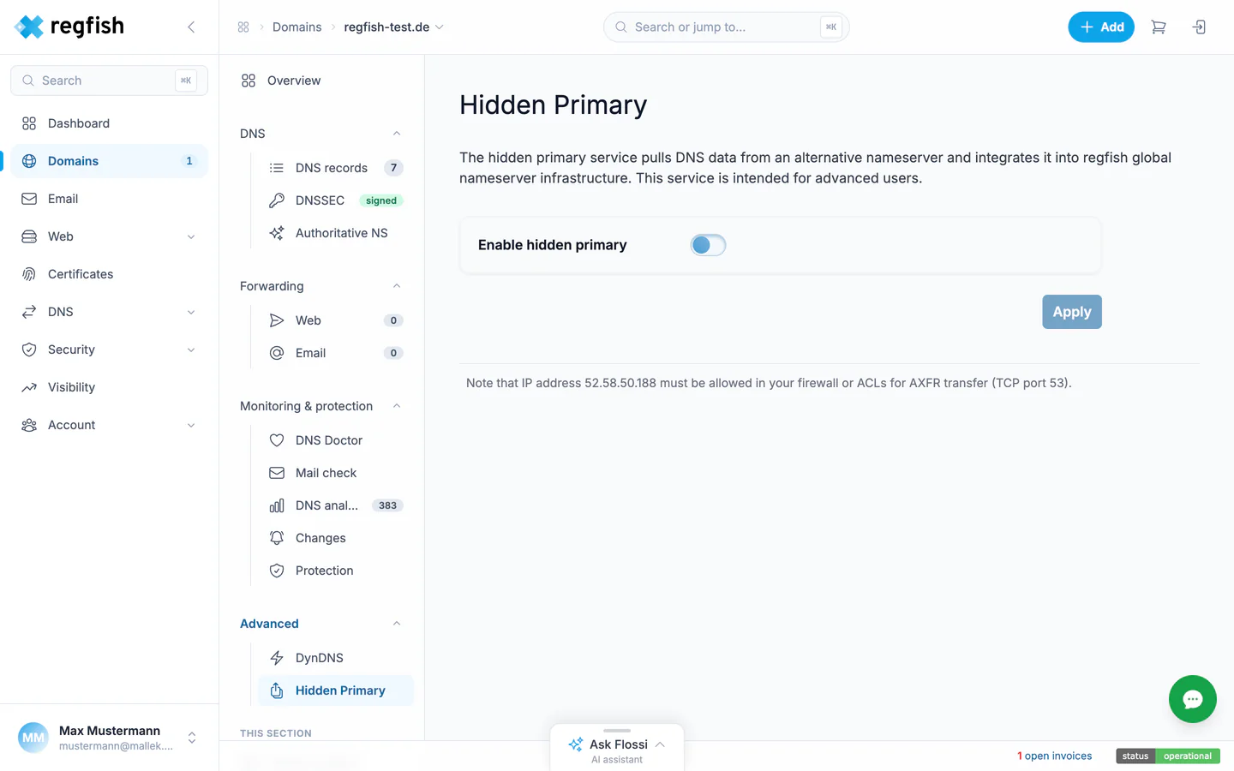Open Dashboard in the sidebar
The image size is (1234, 771).
tap(110, 123)
